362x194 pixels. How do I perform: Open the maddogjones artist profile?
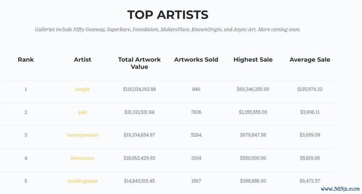tap(82, 181)
